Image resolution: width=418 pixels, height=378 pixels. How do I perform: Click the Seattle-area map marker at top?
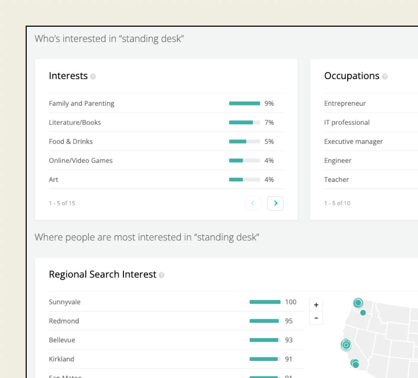pyautogui.click(x=358, y=303)
